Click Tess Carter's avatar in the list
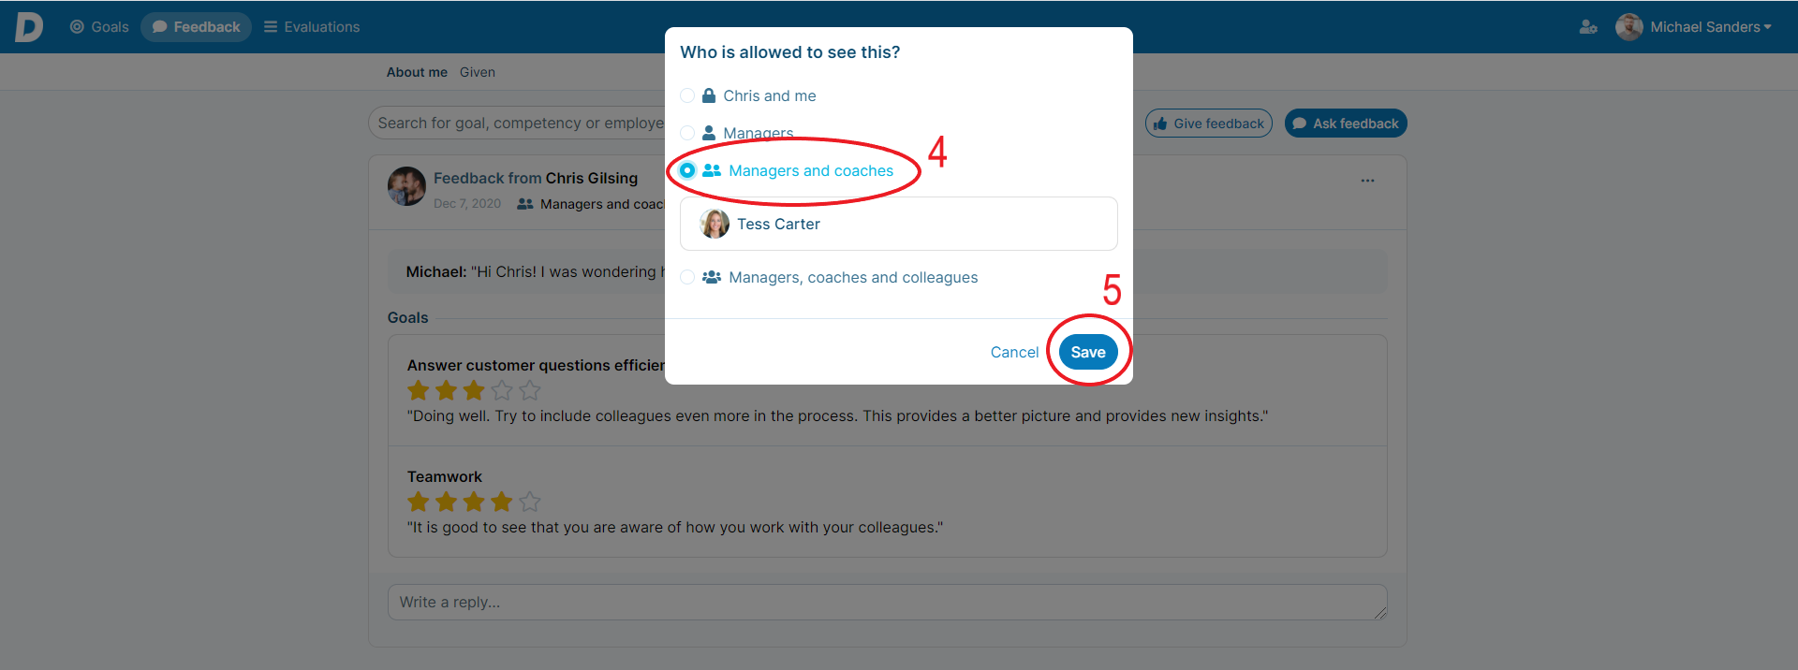The width and height of the screenshot is (1798, 670). pos(715,224)
